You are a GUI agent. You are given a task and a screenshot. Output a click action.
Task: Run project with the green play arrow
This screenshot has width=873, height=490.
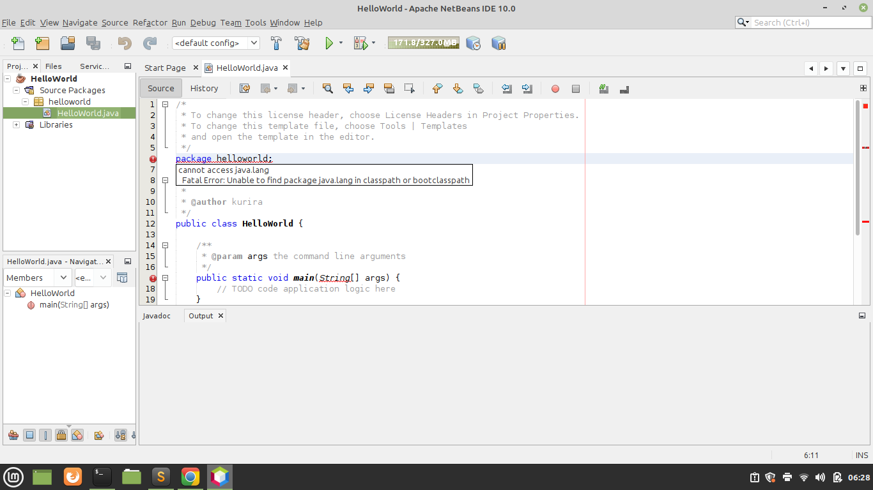329,43
